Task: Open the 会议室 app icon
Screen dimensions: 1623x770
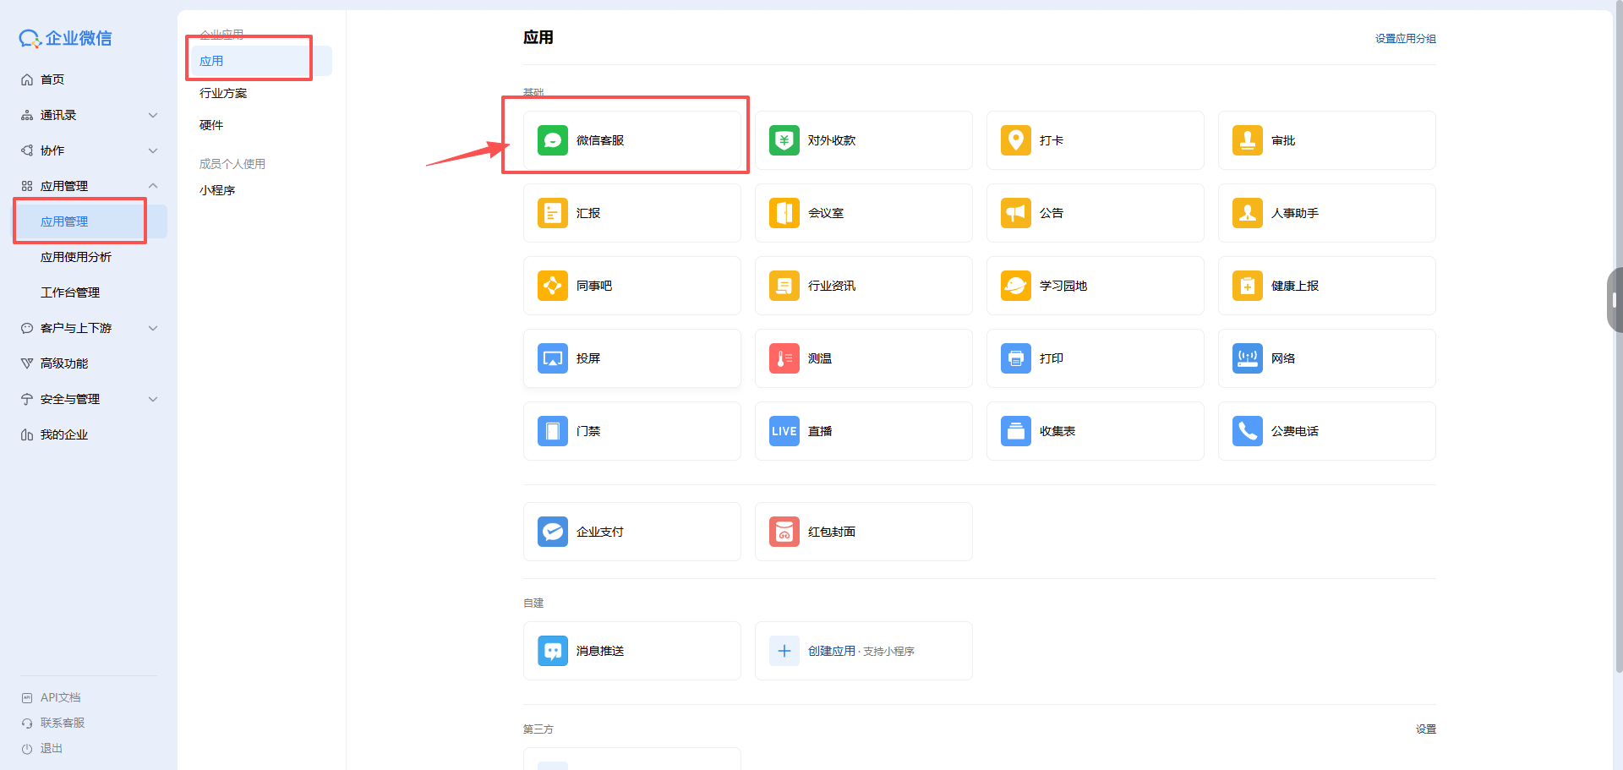Action: tap(784, 213)
